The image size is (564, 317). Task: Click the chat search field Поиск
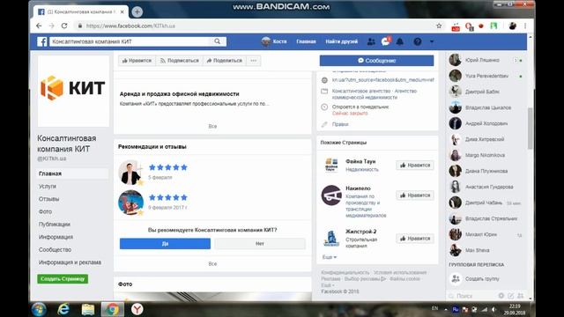tap(471, 296)
